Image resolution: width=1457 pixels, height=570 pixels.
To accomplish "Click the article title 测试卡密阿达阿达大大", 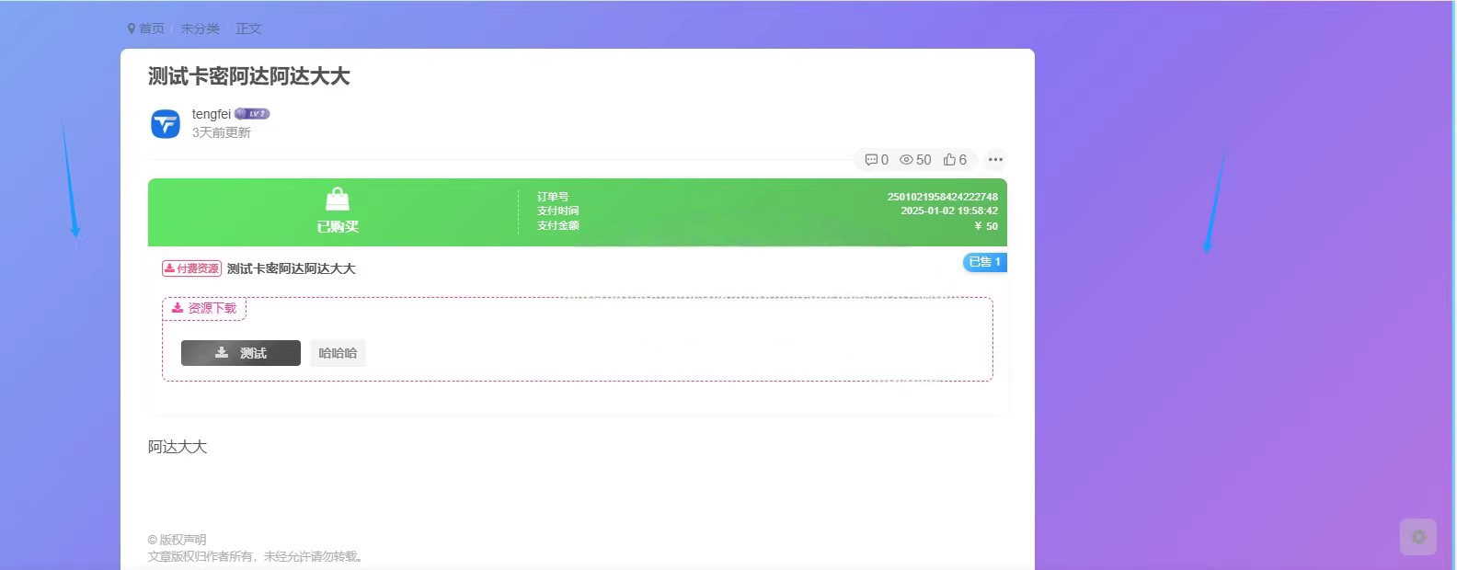I will tap(249, 76).
